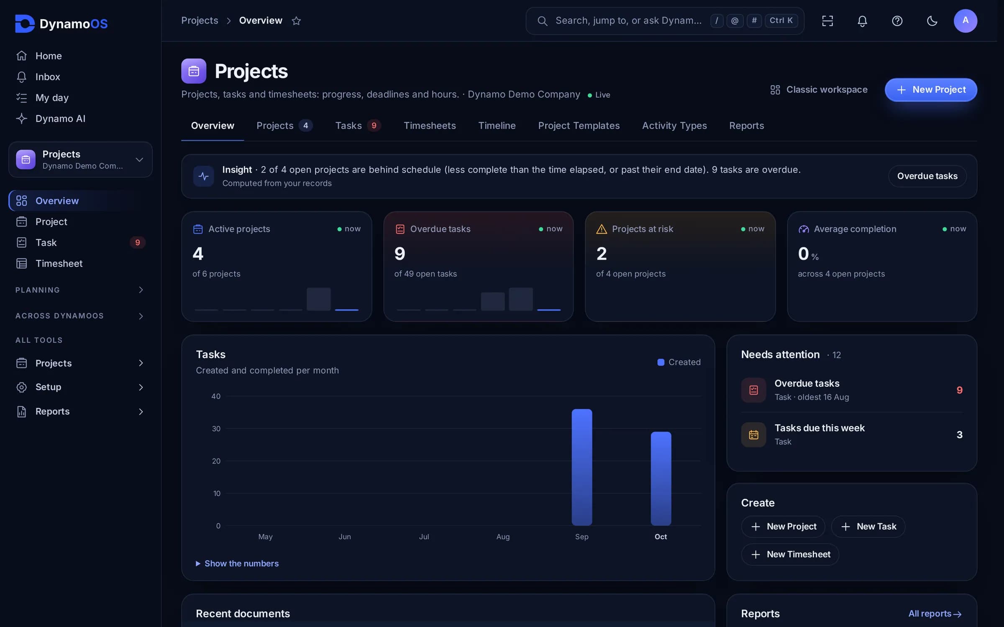Click the Sep bar in Tasks chart
Viewport: 1004px width, 627px height.
pos(582,467)
